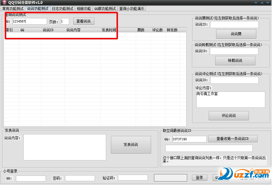Click the result box below 33737190
The image size is (272, 185).
(x=209, y=148)
